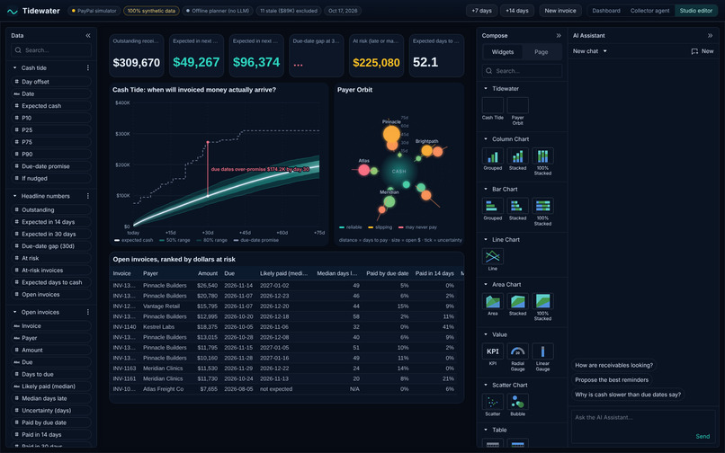Focus the Data panel search field
The width and height of the screenshot is (725, 453).
(51, 50)
